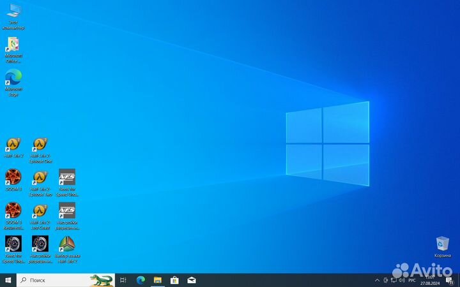Image resolution: width=460 pixels, height=287 pixels.
Task: Open File Explorer from the taskbar
Action: [x=158, y=280]
